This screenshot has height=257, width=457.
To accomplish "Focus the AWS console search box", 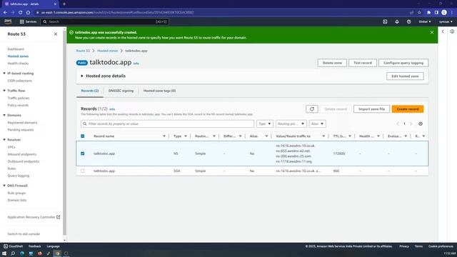I will click(x=105, y=21).
